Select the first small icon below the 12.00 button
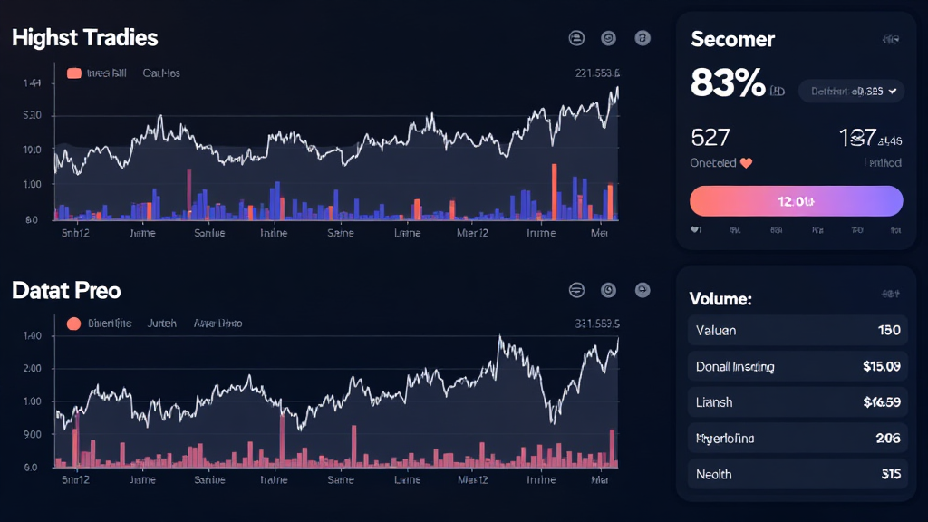 coord(696,230)
